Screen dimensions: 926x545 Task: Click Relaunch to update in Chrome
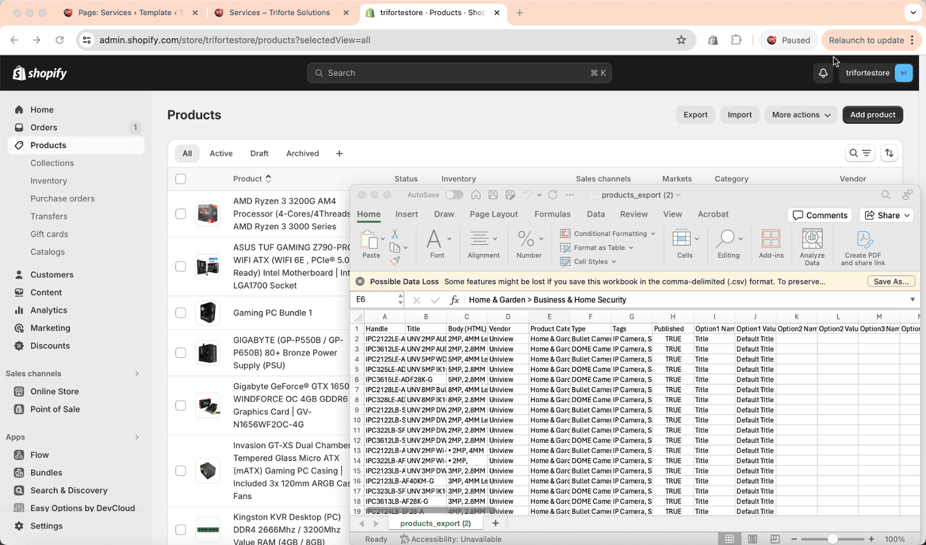coord(866,40)
